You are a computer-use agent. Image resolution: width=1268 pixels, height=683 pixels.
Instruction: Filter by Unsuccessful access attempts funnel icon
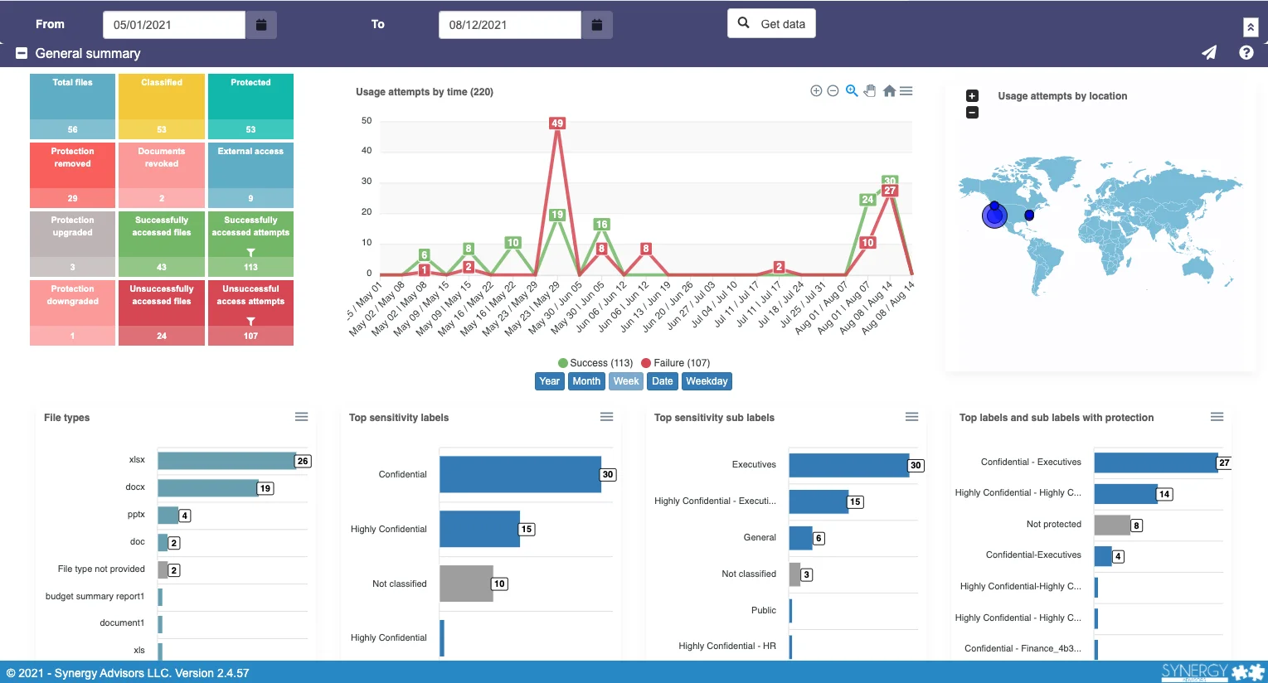pos(250,321)
